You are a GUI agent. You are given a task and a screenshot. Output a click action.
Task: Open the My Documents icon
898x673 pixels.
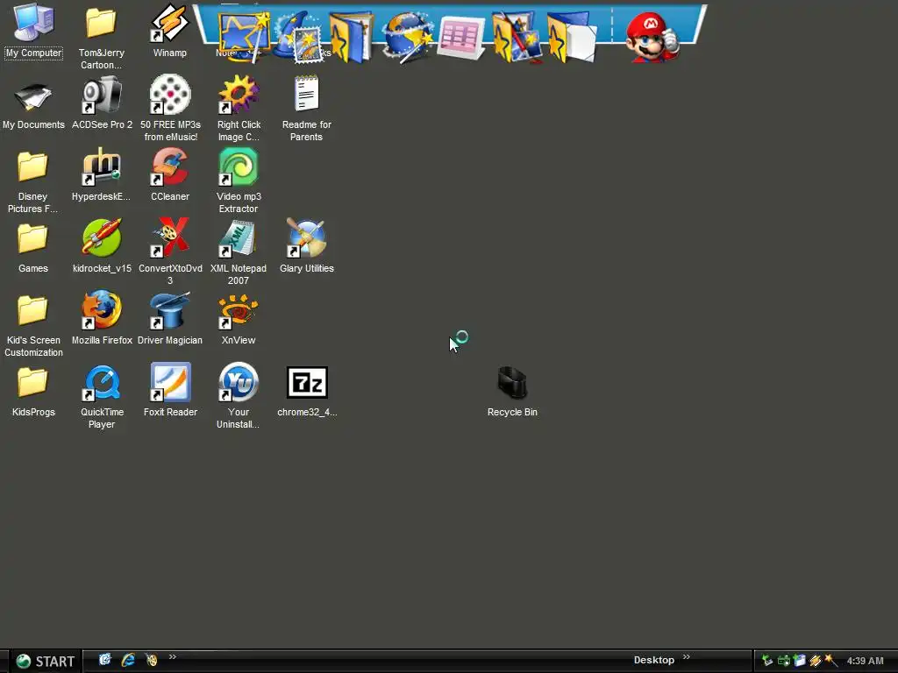[x=33, y=105]
